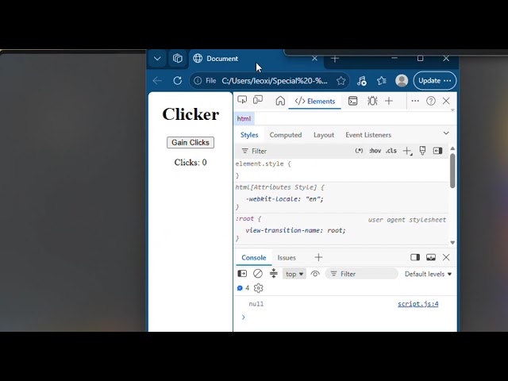The image size is (508, 381).
Task: Toggle device emulation mode
Action: tap(258, 100)
